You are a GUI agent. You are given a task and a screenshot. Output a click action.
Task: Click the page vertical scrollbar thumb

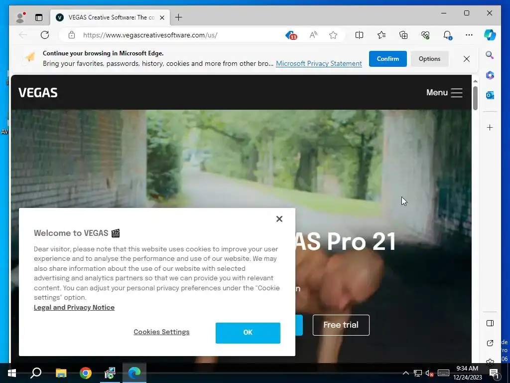click(x=475, y=98)
